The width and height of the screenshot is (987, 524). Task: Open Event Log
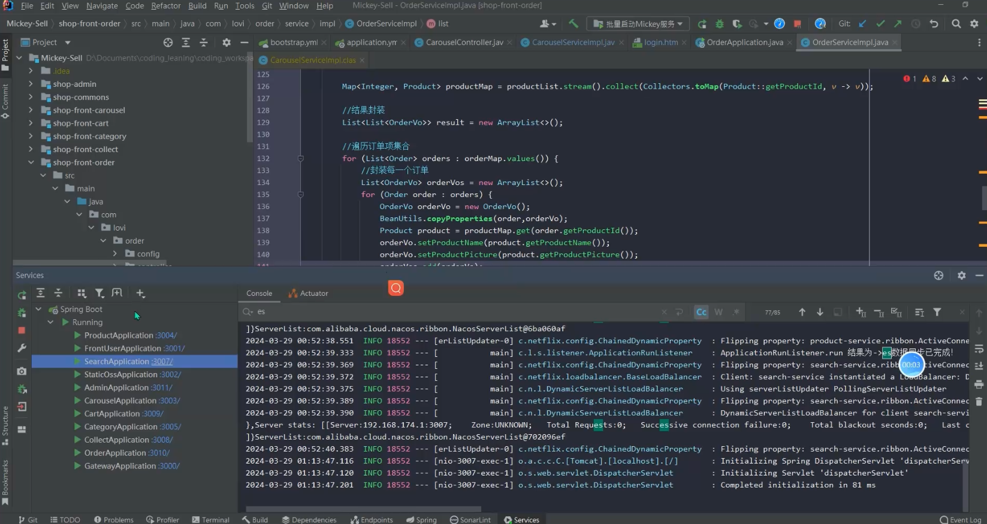pyautogui.click(x=961, y=519)
